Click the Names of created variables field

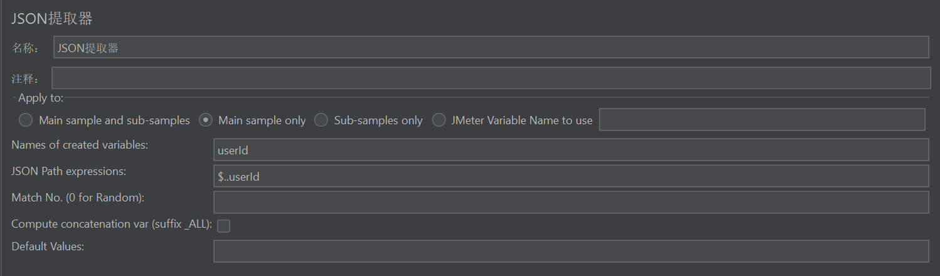[x=571, y=150]
